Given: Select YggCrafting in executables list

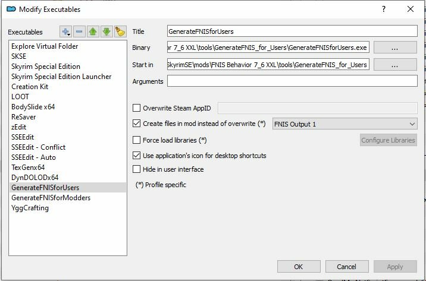Looking at the screenshot, I should click(68, 208).
